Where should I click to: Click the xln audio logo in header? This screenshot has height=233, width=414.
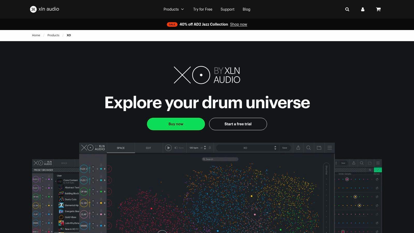(x=45, y=9)
